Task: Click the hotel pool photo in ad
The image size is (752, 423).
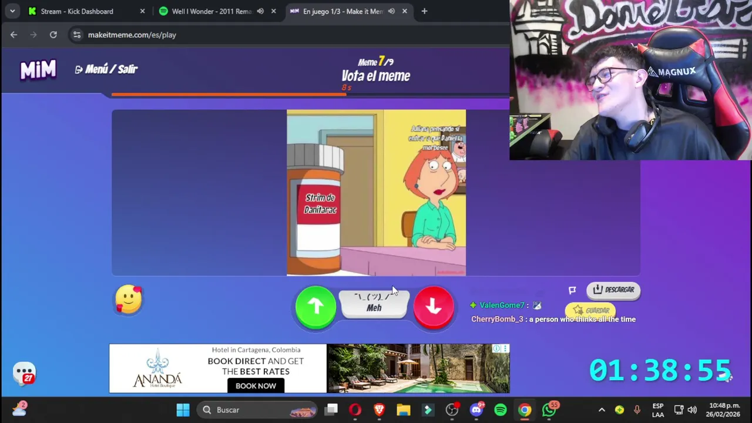Action: (418, 368)
